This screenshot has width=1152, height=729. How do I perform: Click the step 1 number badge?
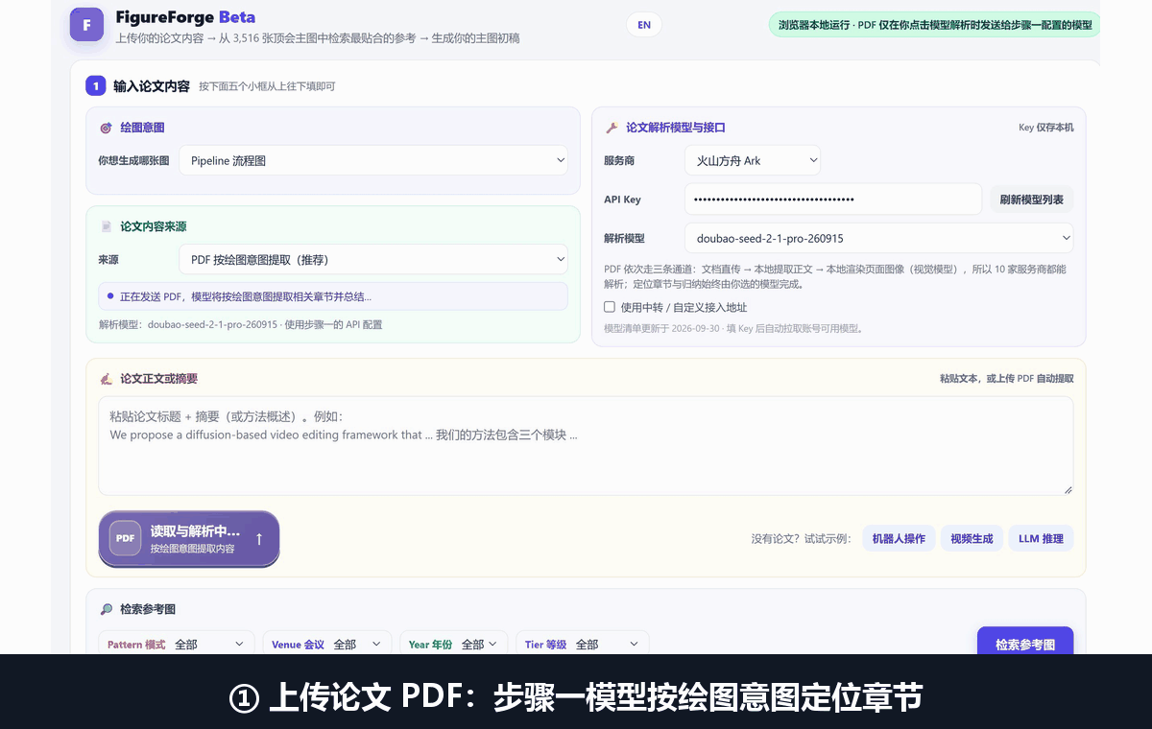(x=95, y=85)
